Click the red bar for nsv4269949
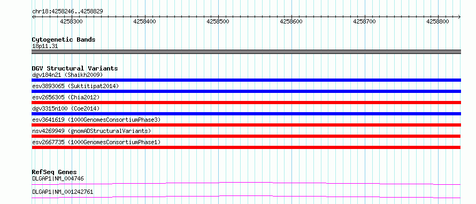The image size is (476, 204). (246, 136)
